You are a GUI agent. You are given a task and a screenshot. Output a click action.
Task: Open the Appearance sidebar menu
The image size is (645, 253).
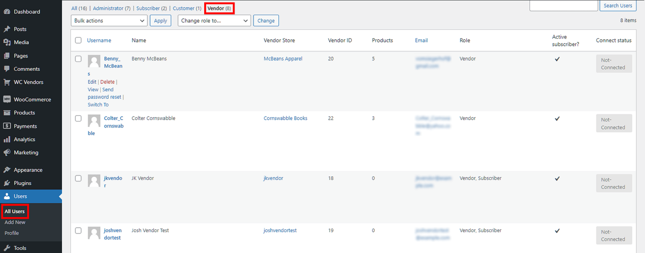28,169
